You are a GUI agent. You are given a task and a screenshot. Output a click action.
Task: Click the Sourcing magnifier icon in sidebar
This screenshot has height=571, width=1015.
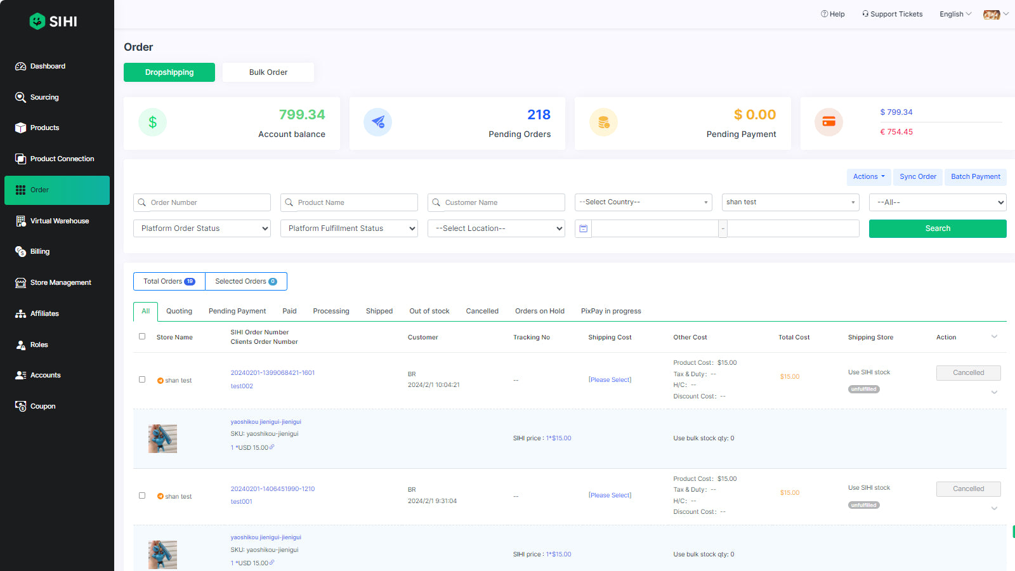(20, 97)
